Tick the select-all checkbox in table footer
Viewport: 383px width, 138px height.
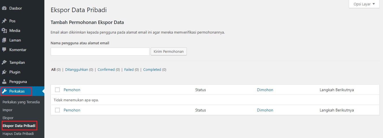click(57, 110)
